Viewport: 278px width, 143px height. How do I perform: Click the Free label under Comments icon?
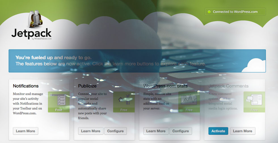pyautogui.click(x=254, y=110)
